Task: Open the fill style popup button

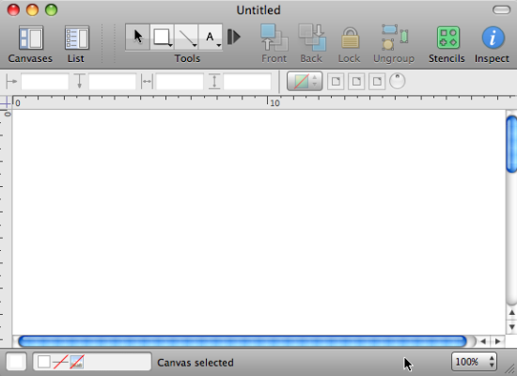Action: coord(305,81)
